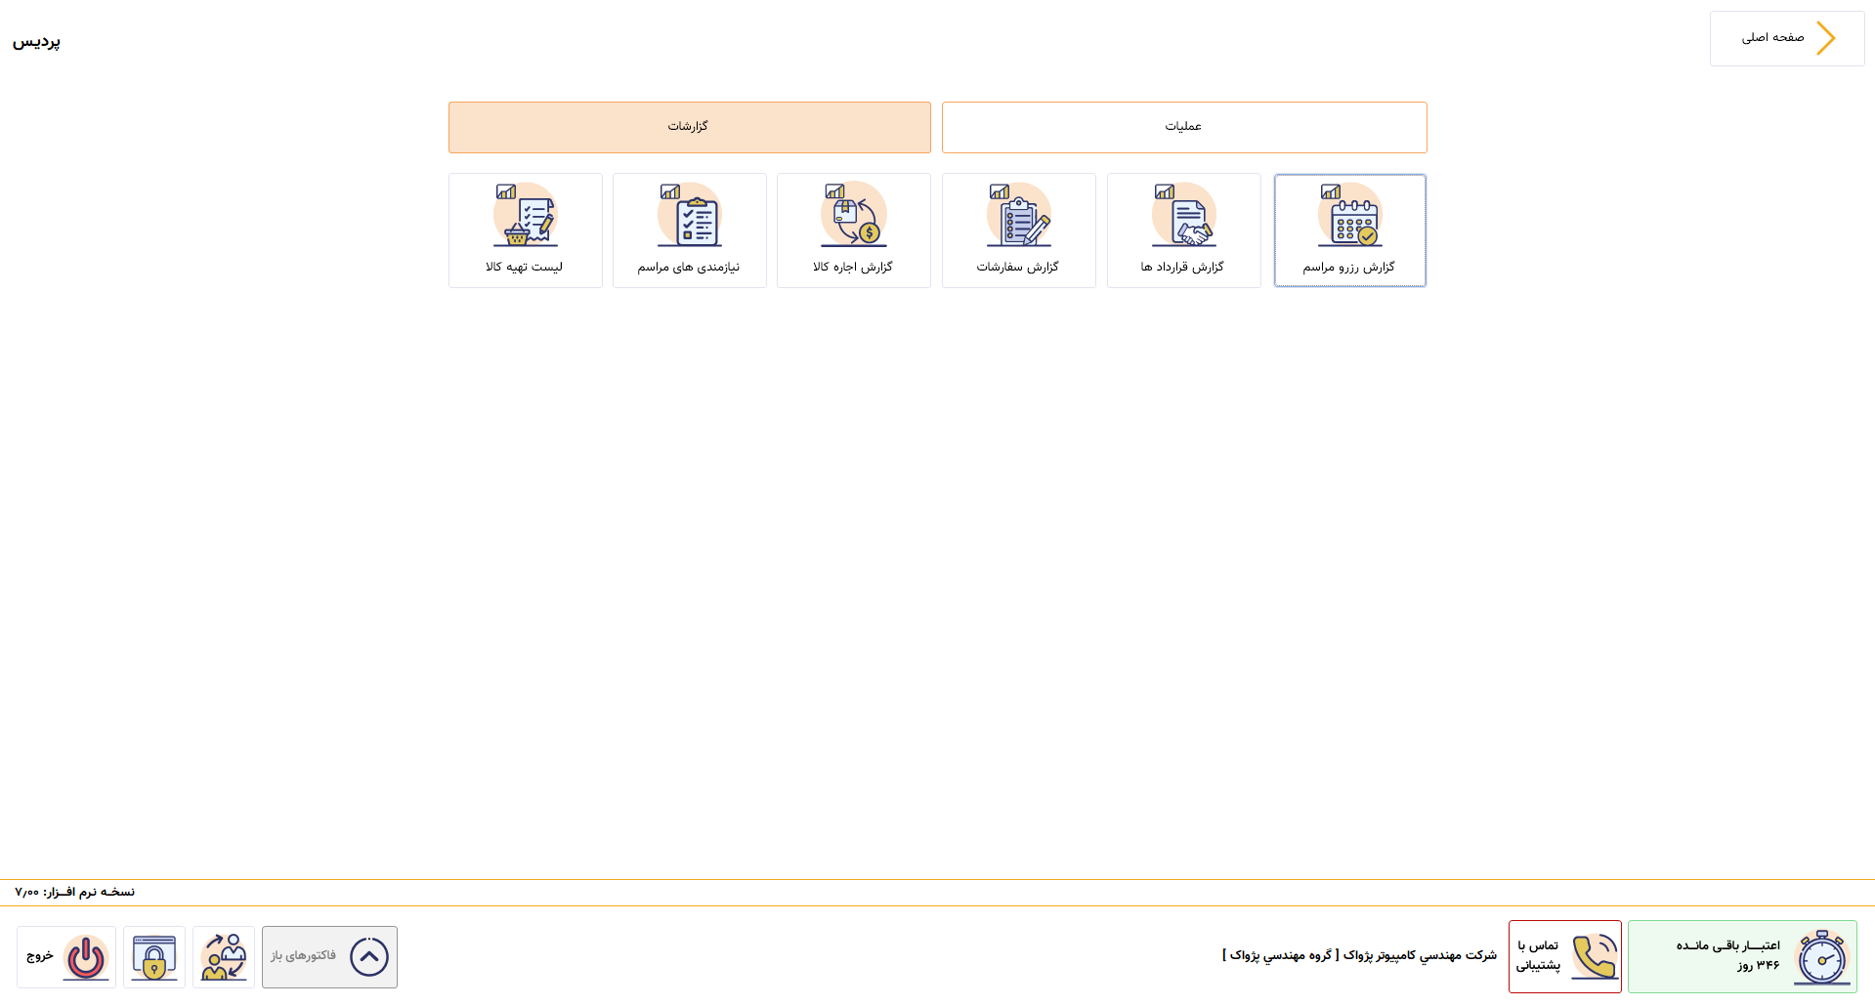Open the contracts report (گزارش قرارداد ها)
Screen dimensions: 1875x1006
(1183, 231)
